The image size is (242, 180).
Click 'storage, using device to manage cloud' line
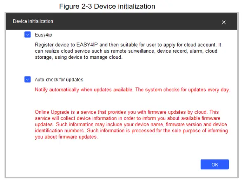pyautogui.click(x=79, y=57)
